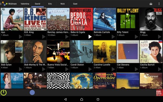Play the Bligg album
Viewport: 163px width, 102px height.
click(x=159, y=37)
